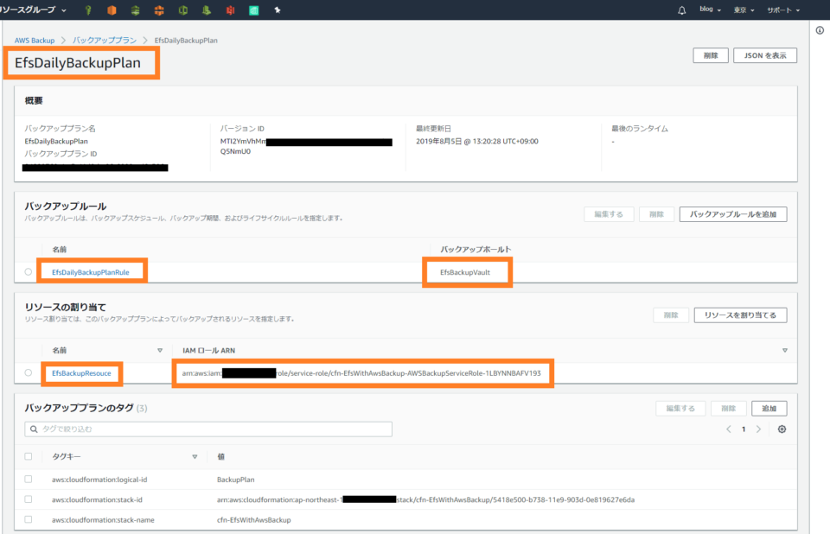Click the JSON を表示 button
Screen dimensions: 830x534
(764, 55)
